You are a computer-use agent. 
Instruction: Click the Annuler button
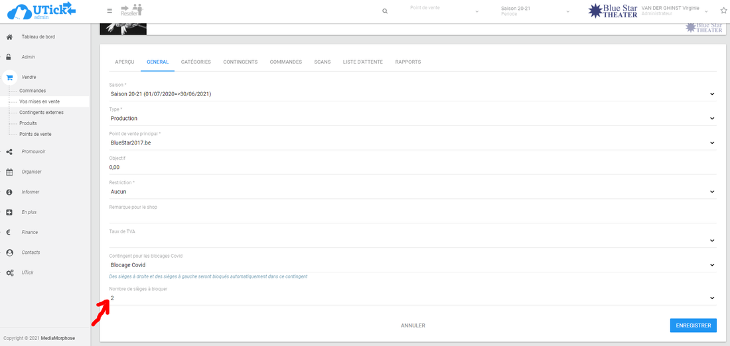tap(413, 325)
